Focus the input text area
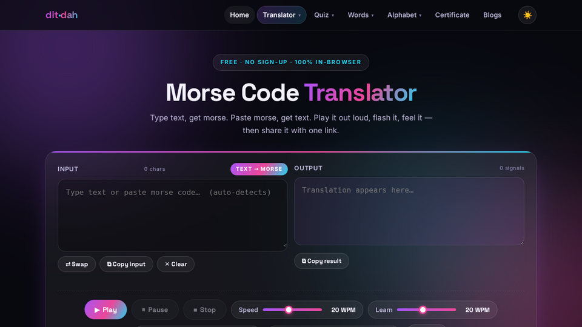 pyautogui.click(x=173, y=215)
